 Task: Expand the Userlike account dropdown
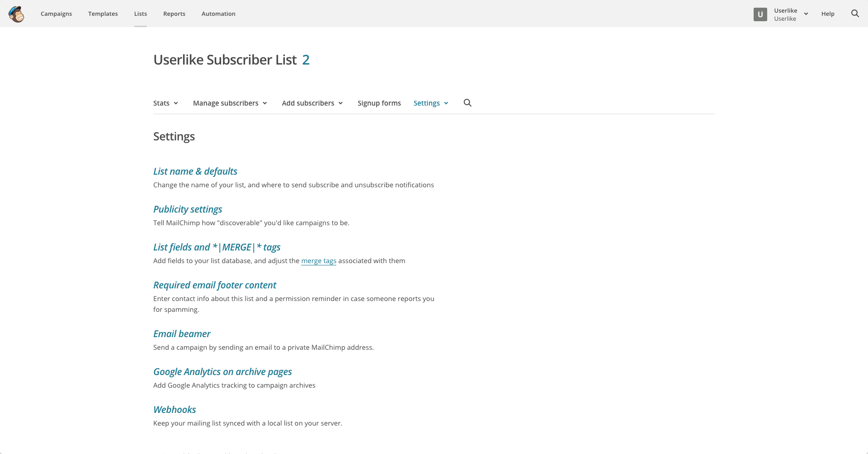(806, 14)
